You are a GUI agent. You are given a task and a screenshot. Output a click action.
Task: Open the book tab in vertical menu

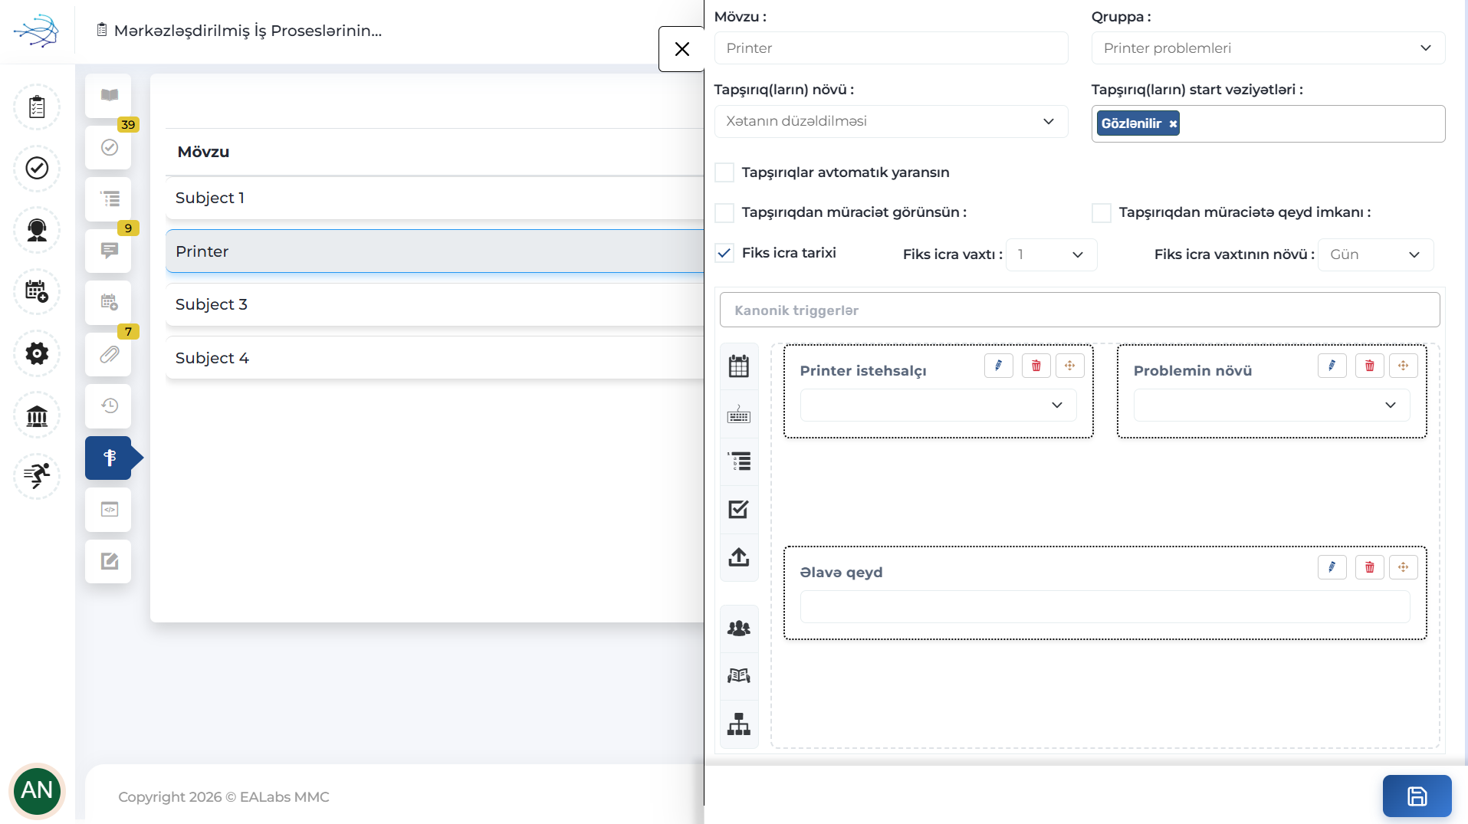109,95
